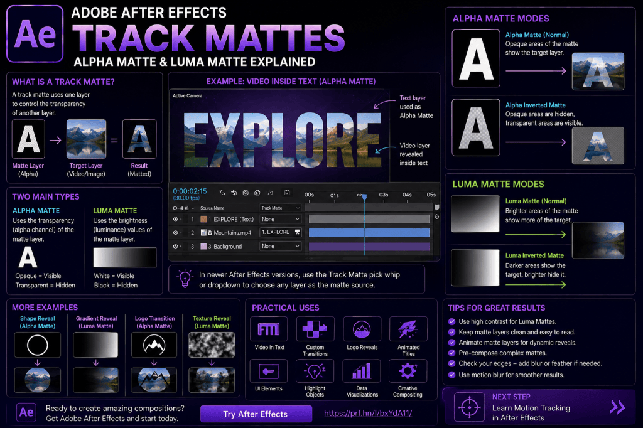Click the circle Shape Reveal matte icon

tap(37, 345)
